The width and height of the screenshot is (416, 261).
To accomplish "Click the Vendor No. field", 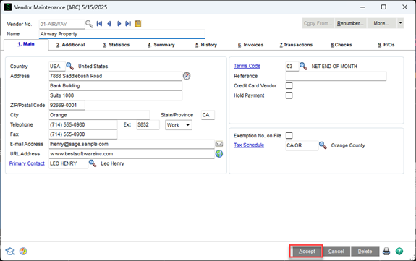I will [61, 24].
